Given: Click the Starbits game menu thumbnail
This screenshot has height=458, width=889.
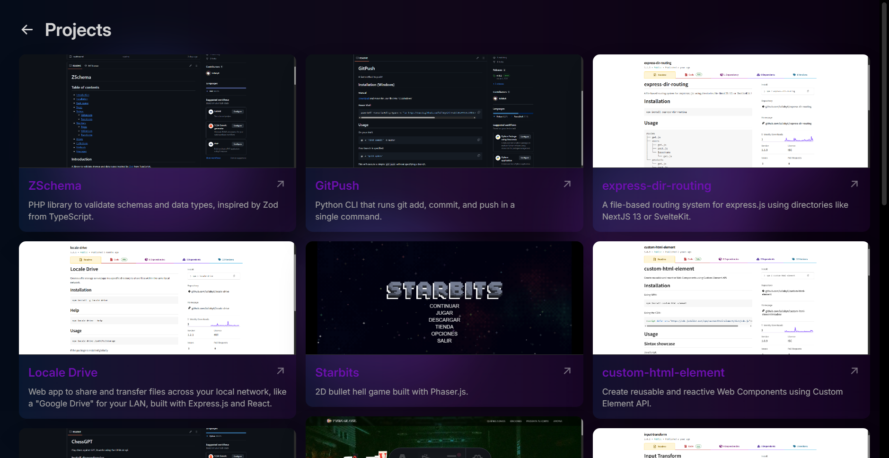Looking at the screenshot, I should coord(444,298).
